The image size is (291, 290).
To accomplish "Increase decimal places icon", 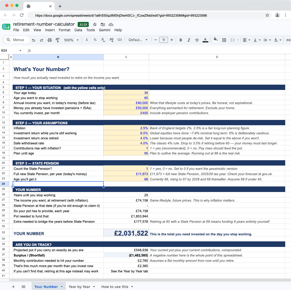I will (x=111, y=40).
